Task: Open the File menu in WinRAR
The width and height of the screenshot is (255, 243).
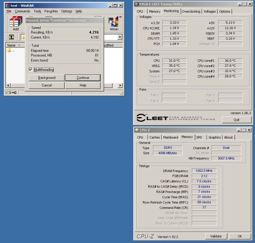Action: (9, 11)
